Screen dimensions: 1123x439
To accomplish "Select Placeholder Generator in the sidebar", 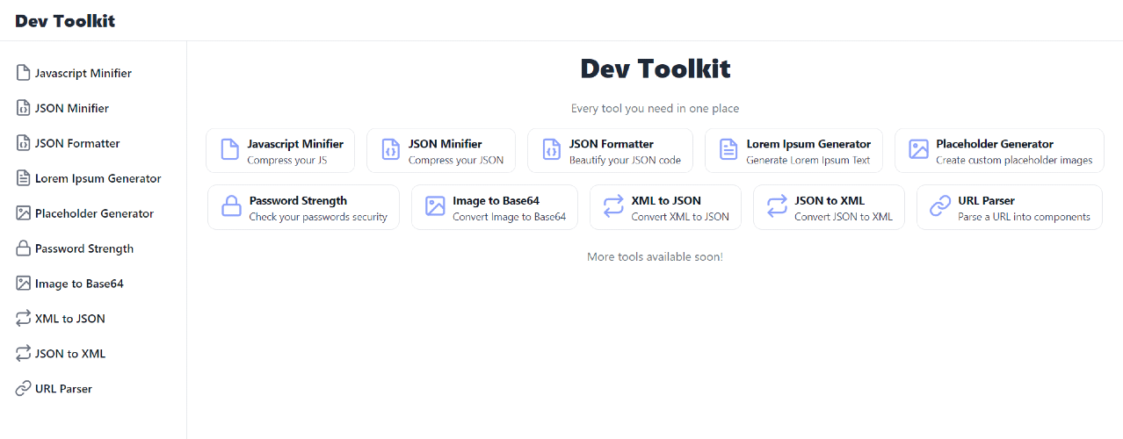I will [93, 213].
